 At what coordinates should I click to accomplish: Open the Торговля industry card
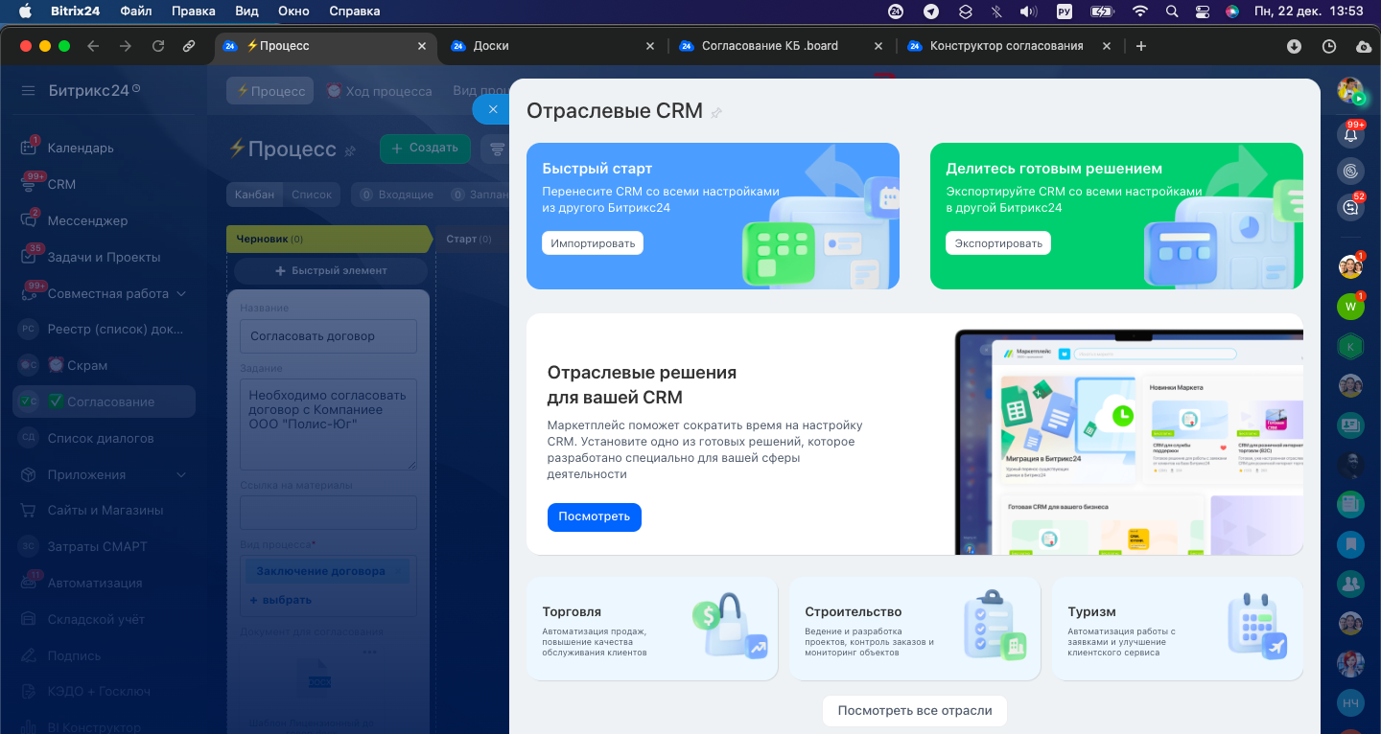pyautogui.click(x=652, y=629)
